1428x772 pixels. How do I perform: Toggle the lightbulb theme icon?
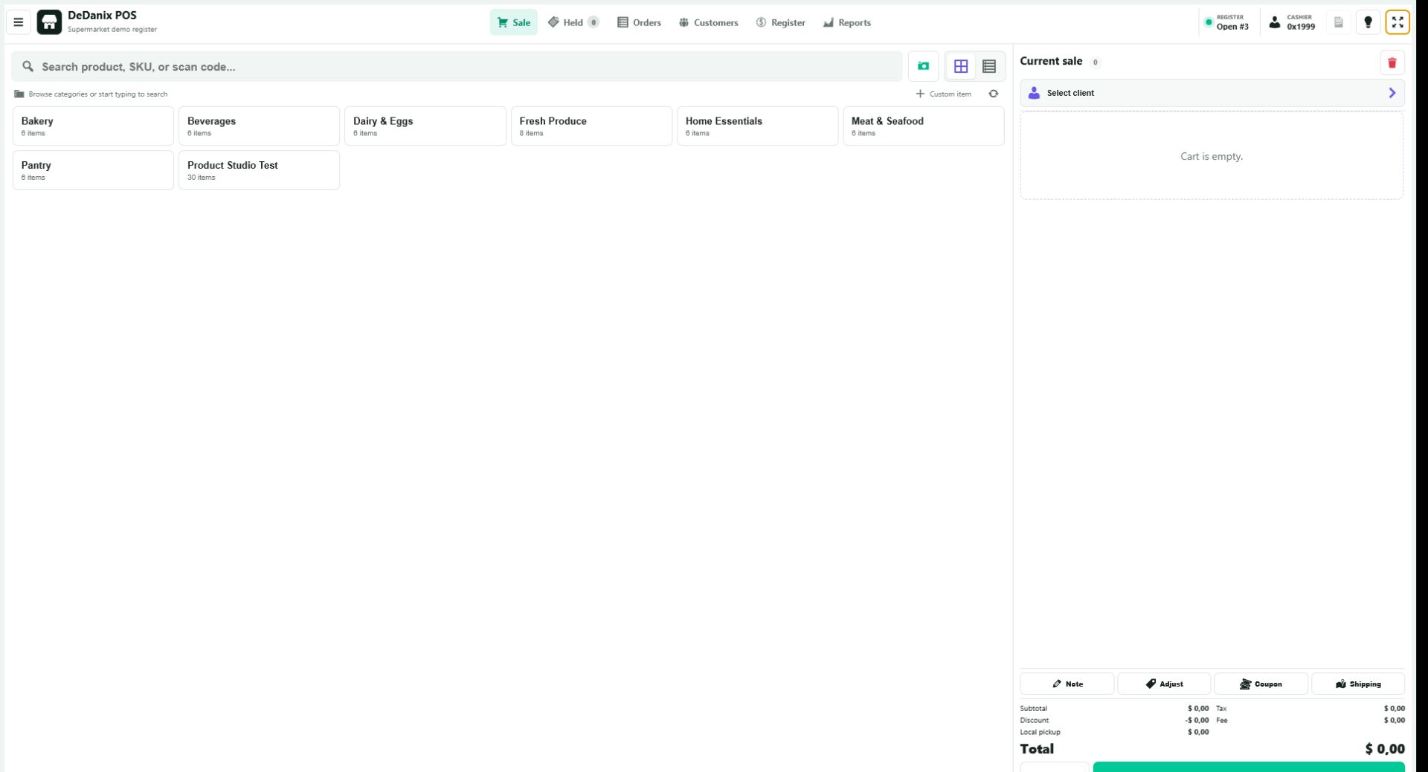click(x=1368, y=22)
